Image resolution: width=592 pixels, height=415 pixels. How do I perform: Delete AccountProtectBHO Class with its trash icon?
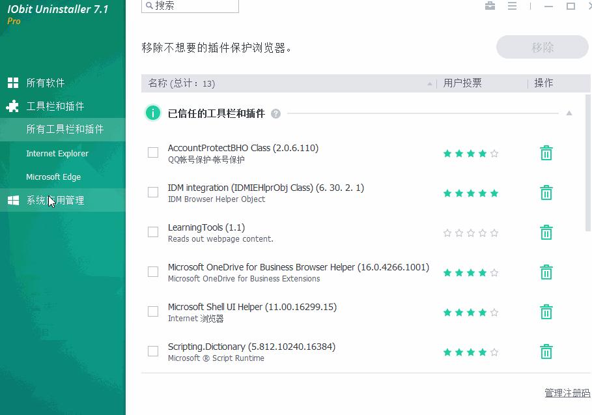pyautogui.click(x=546, y=153)
